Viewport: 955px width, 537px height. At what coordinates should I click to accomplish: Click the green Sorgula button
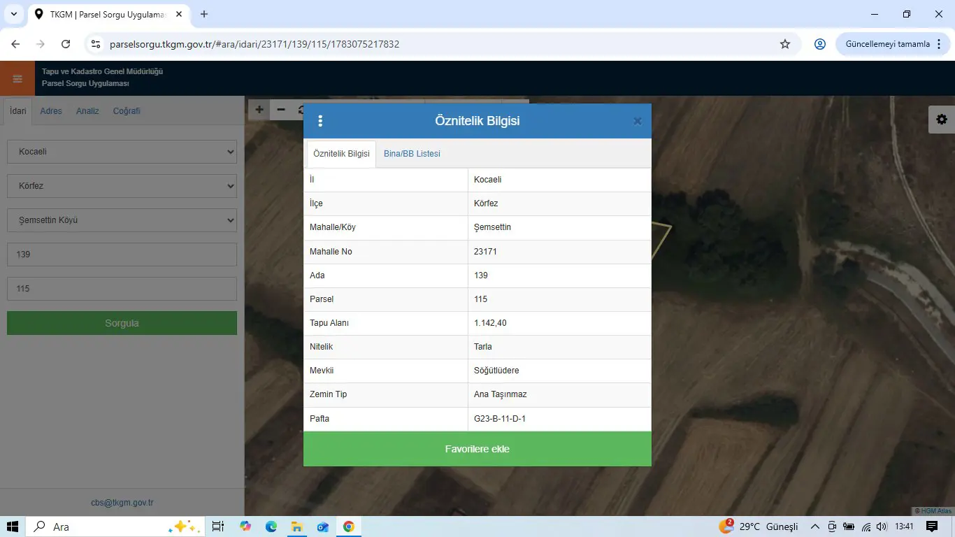(x=122, y=323)
